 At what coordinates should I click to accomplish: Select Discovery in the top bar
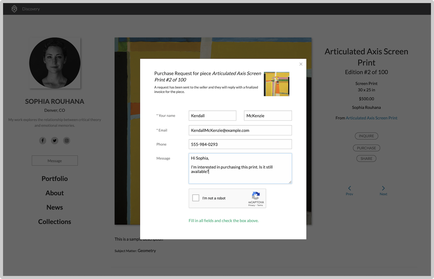tap(31, 9)
